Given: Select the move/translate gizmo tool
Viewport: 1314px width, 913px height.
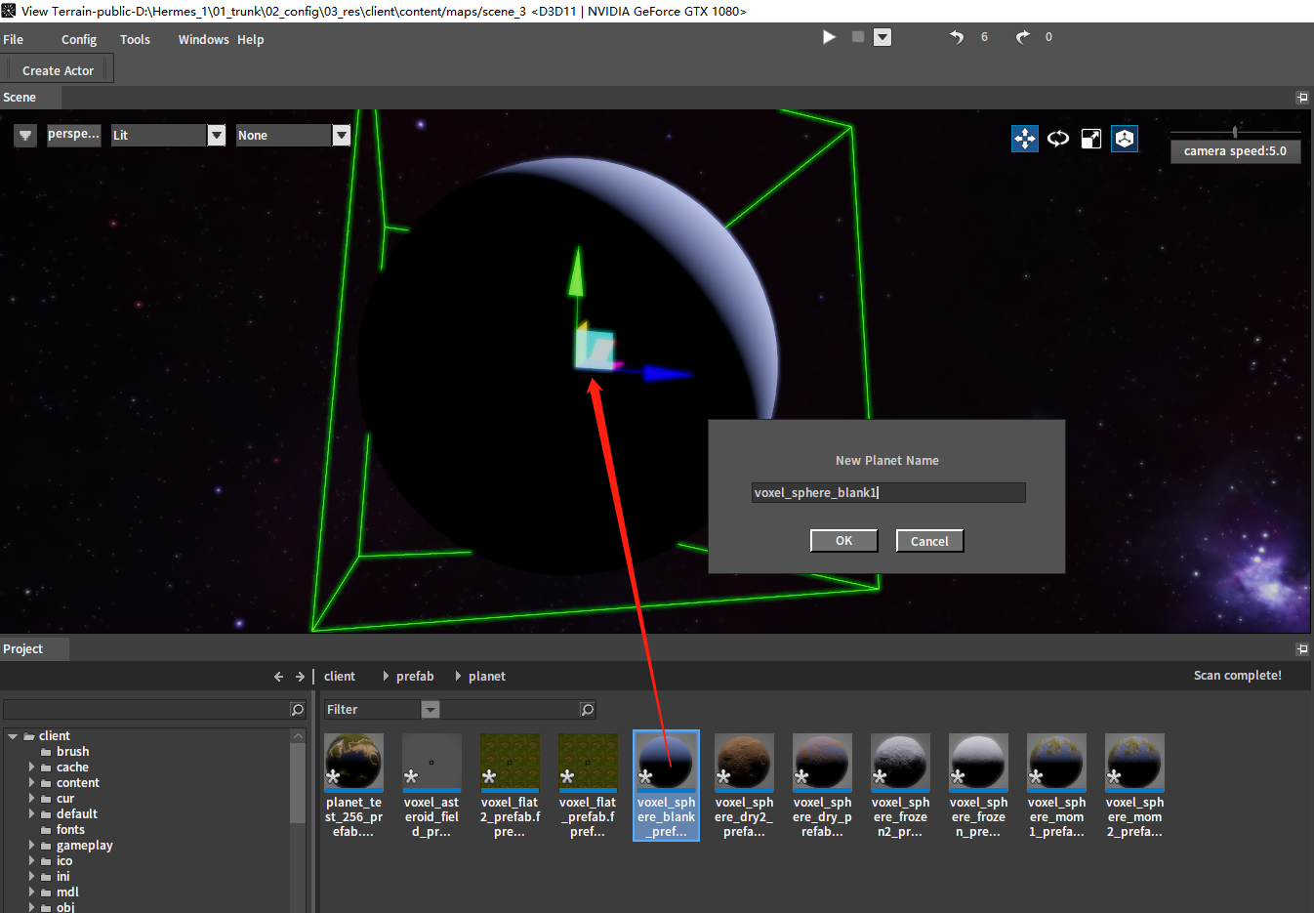Looking at the screenshot, I should (1025, 139).
